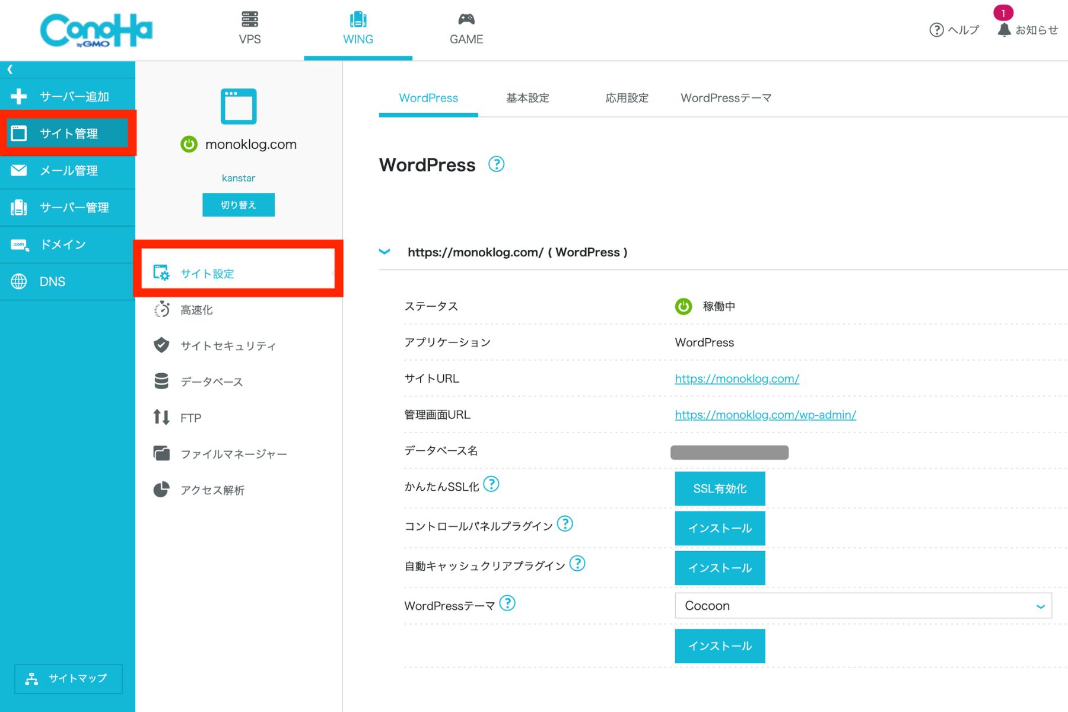Open ドメイン in the sidebar
The width and height of the screenshot is (1068, 712).
point(68,244)
